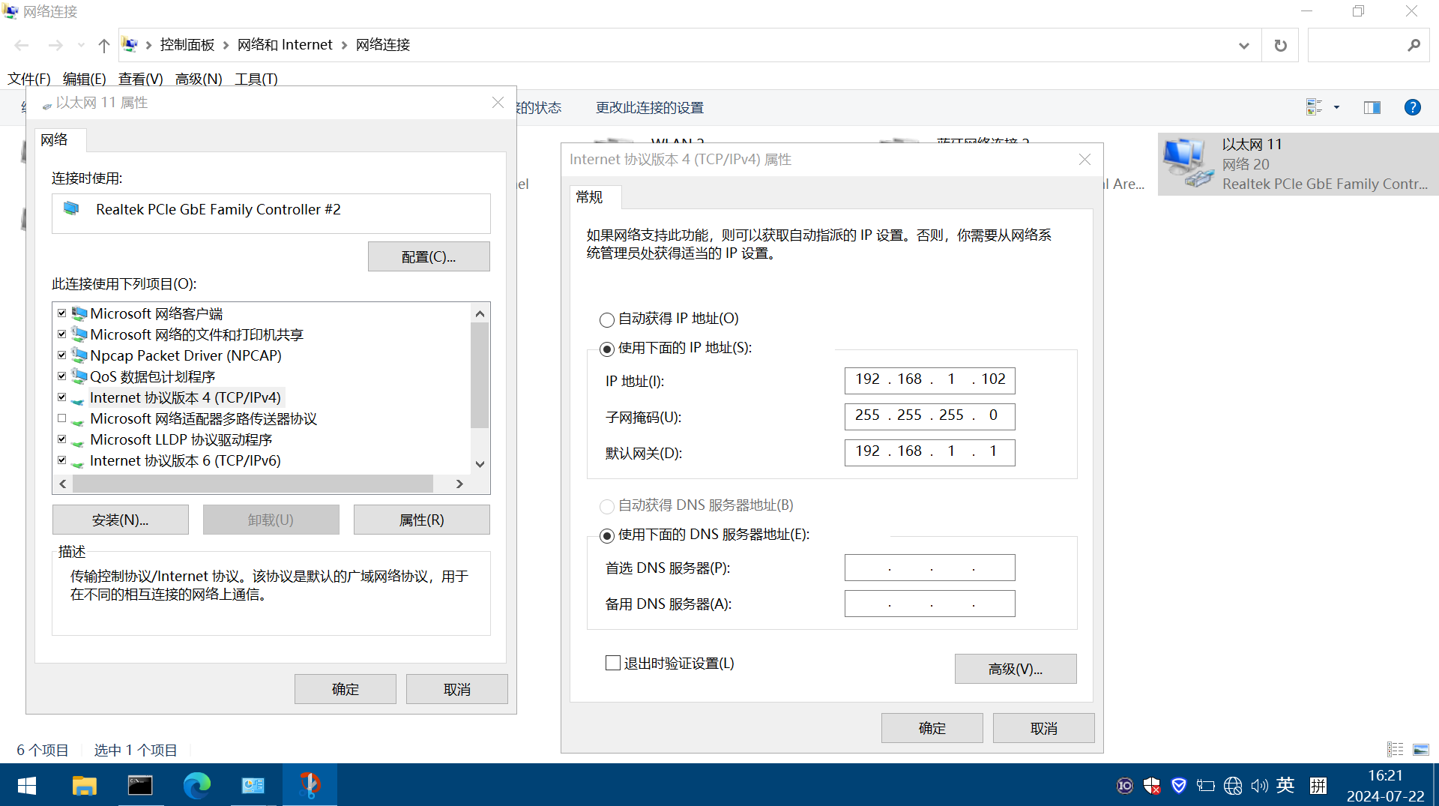This screenshot has height=806, width=1439.
Task: Click the volume speaker tray icon
Action: click(x=1258, y=785)
